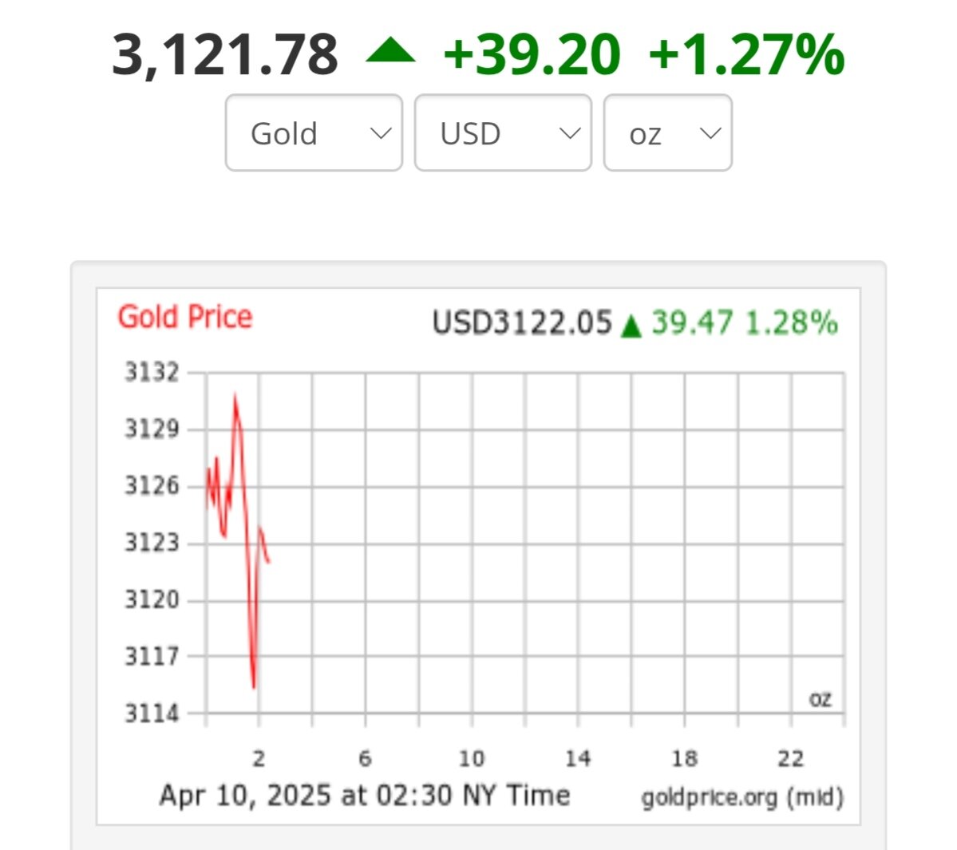This screenshot has height=850, width=957.
Task: Click the small green triangle in chart header
Action: pyautogui.click(x=631, y=326)
